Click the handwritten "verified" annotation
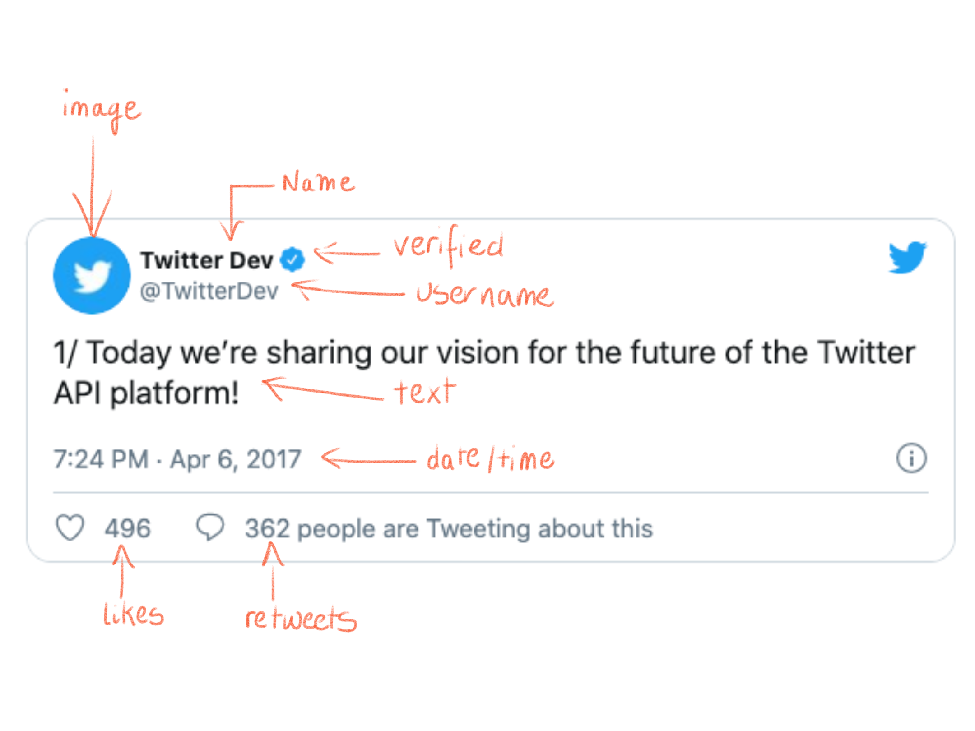975x731 pixels. point(448,246)
